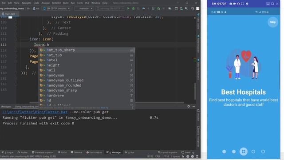Tap Skip button in phone app

[273, 22]
